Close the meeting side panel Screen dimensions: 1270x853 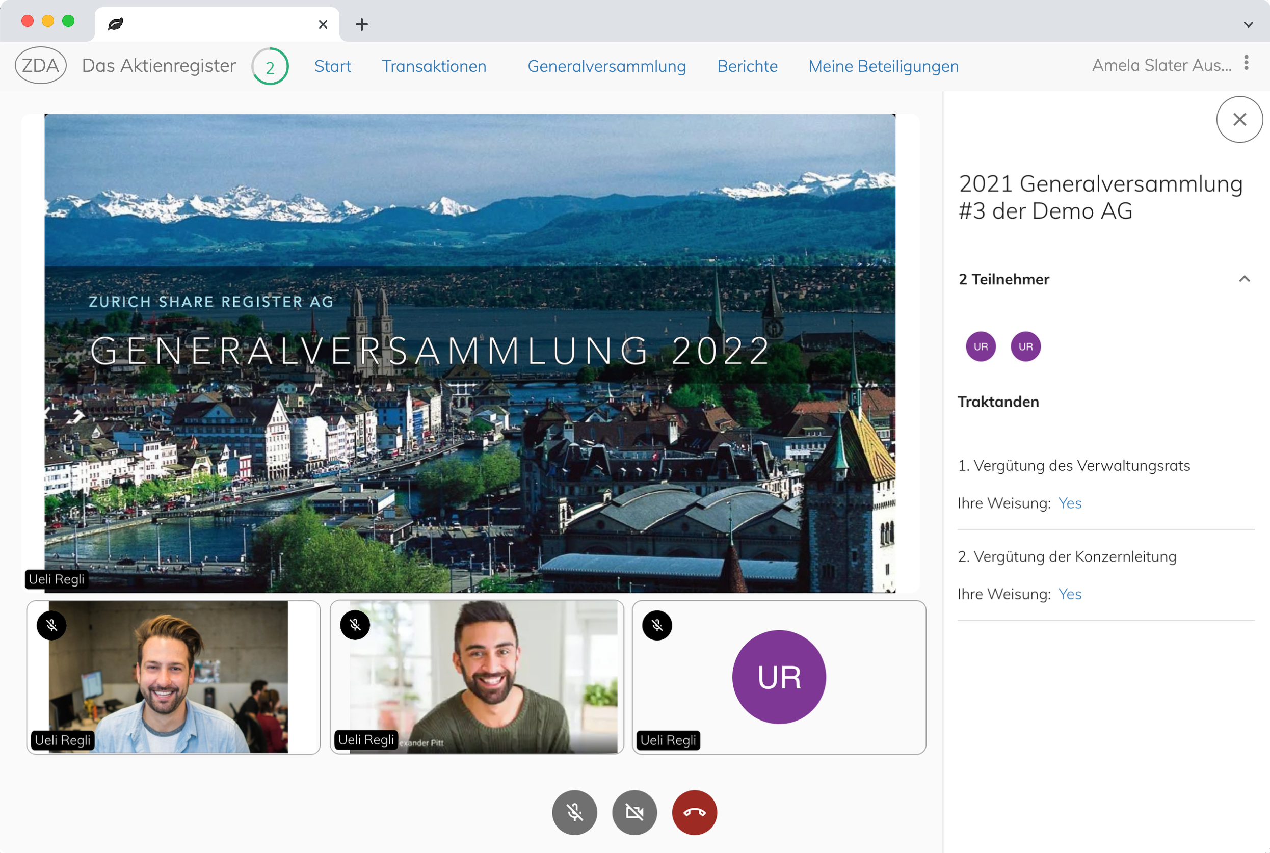(1239, 120)
